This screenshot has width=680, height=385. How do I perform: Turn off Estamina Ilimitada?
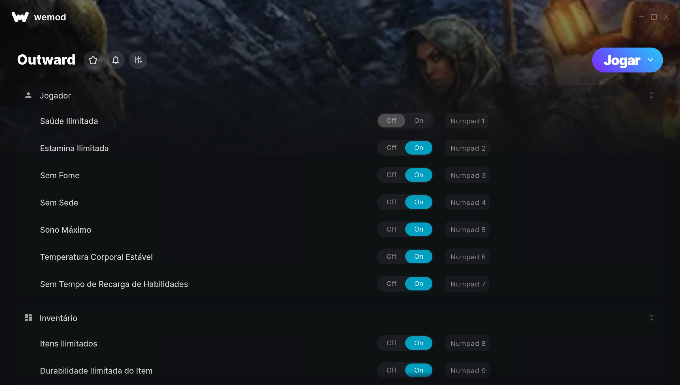392,148
